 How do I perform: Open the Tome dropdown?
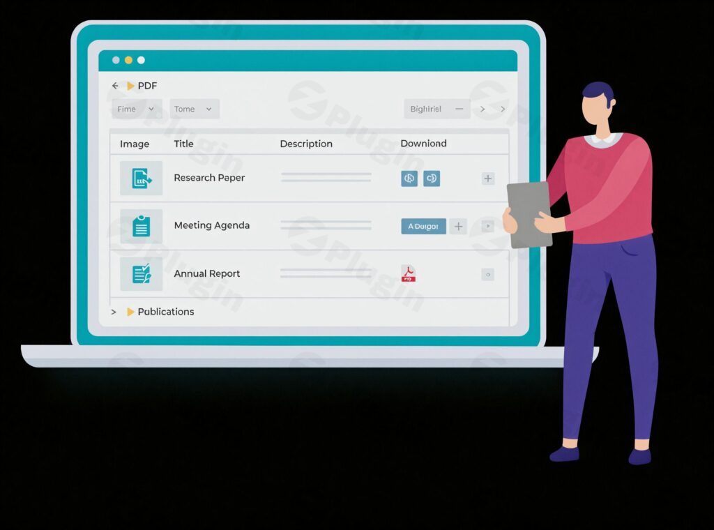coord(194,109)
